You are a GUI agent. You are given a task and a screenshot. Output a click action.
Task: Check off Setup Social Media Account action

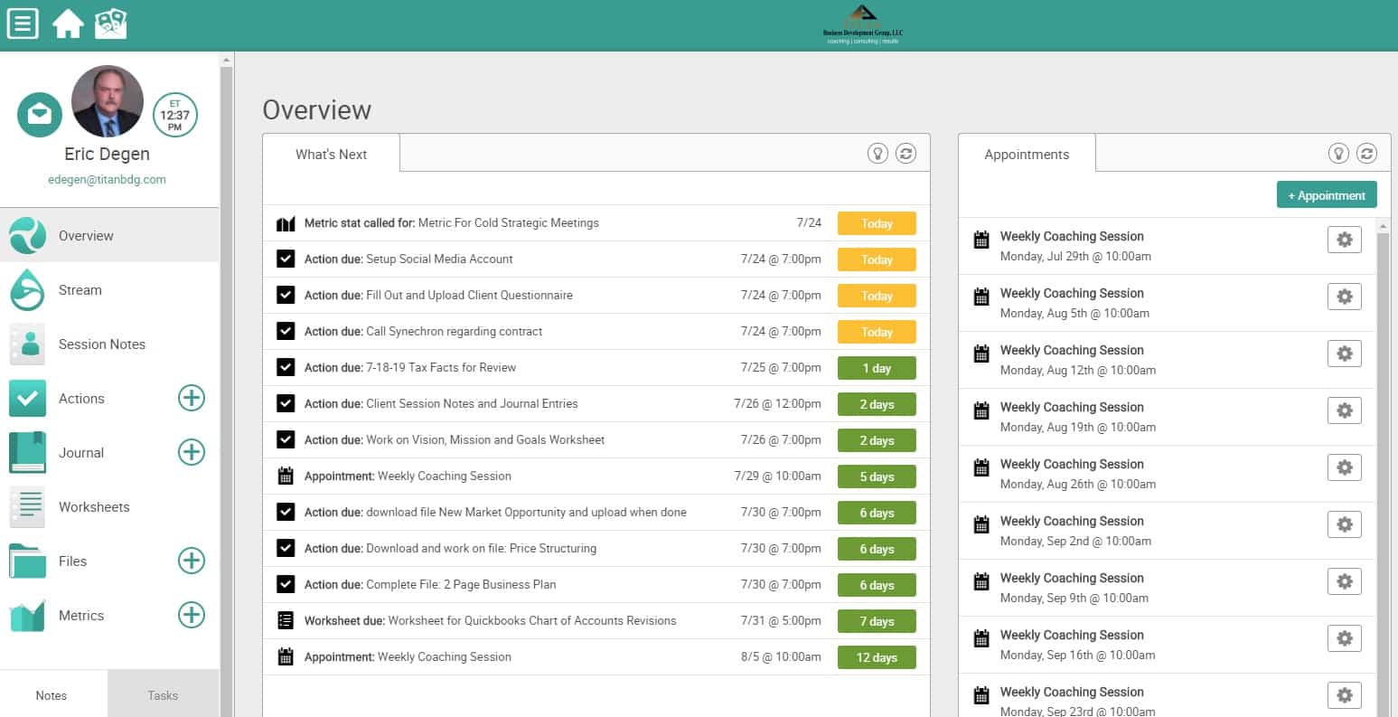(286, 259)
